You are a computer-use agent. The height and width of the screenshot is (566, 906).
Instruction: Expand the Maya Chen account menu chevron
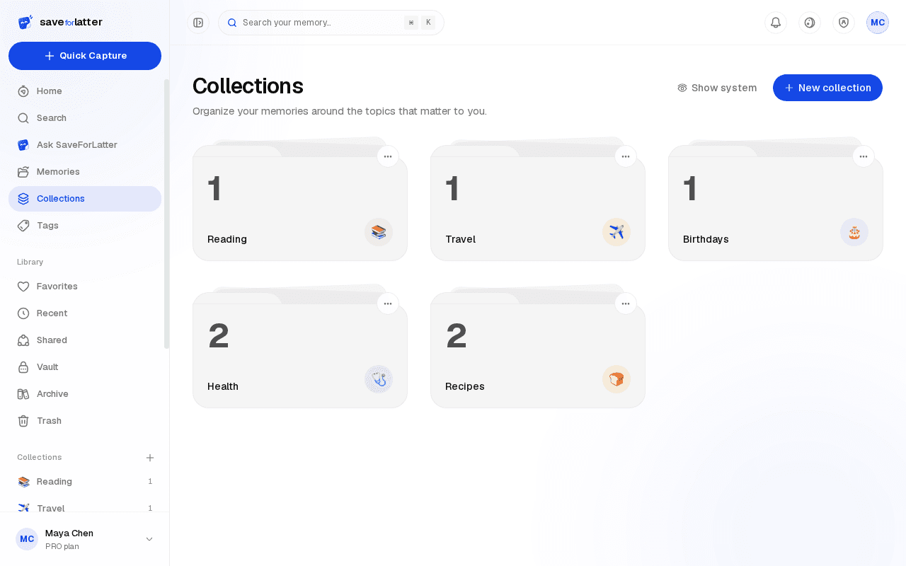pyautogui.click(x=149, y=539)
